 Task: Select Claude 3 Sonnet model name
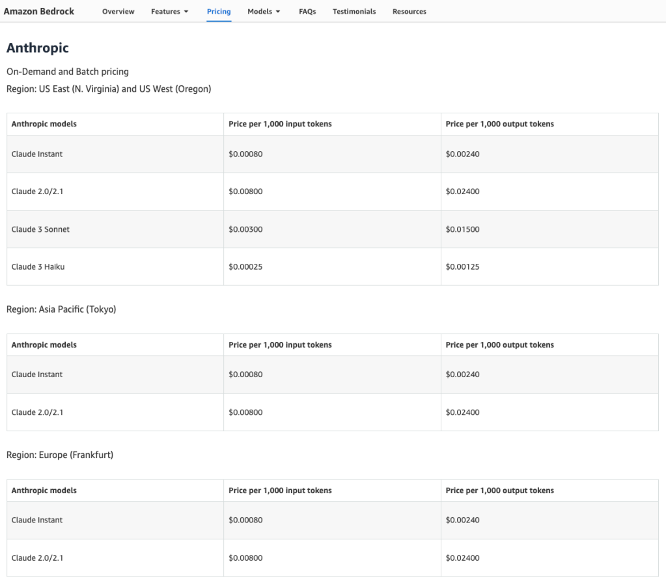click(x=41, y=229)
